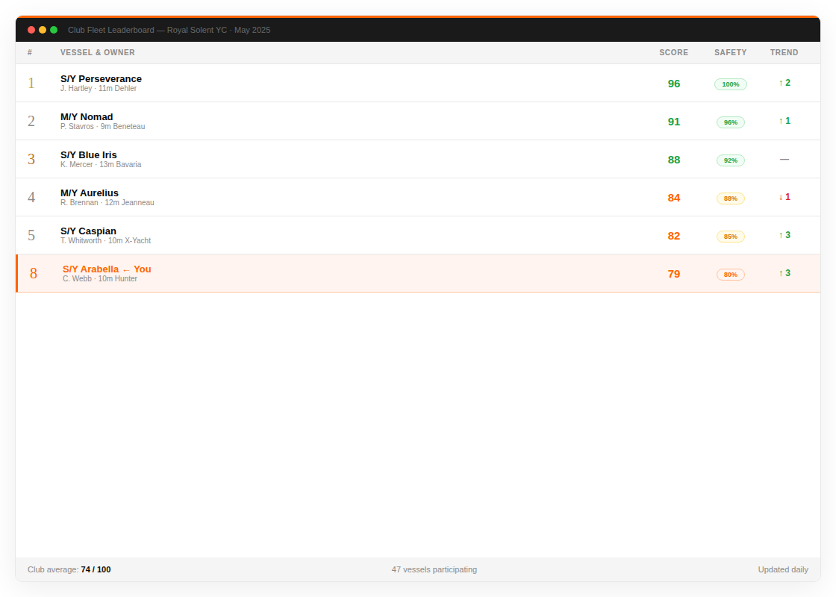Sort by the SCORE column header
The image size is (836, 597).
(x=673, y=52)
